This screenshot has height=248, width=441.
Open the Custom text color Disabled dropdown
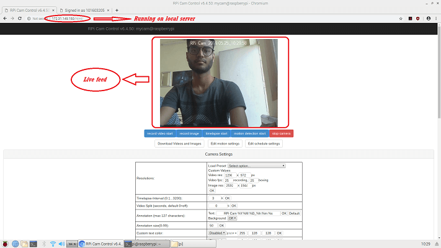[x=217, y=233]
